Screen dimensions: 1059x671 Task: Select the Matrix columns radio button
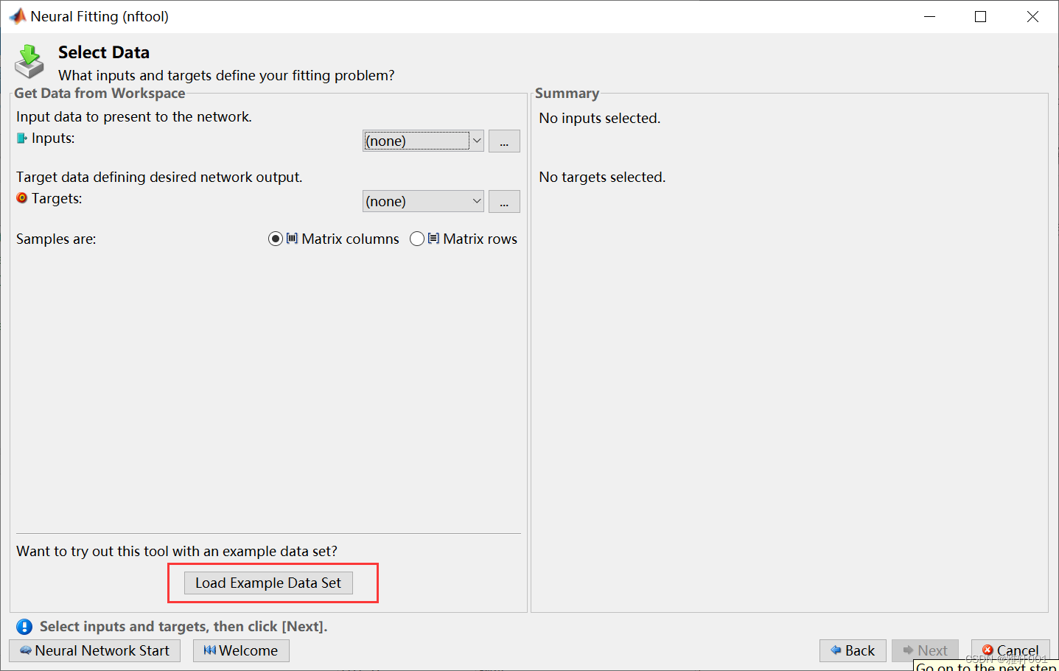[x=276, y=239]
